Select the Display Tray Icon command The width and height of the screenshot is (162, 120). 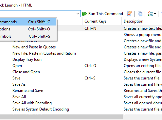click(x=27, y=60)
